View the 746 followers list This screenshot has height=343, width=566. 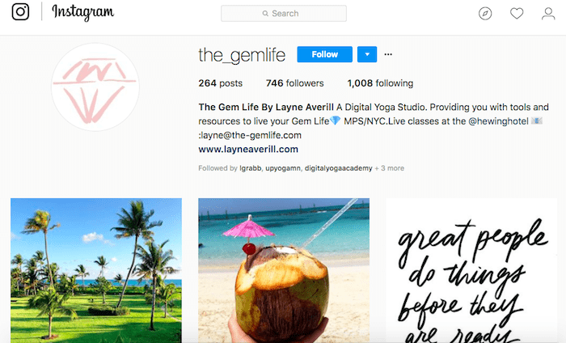pos(294,83)
